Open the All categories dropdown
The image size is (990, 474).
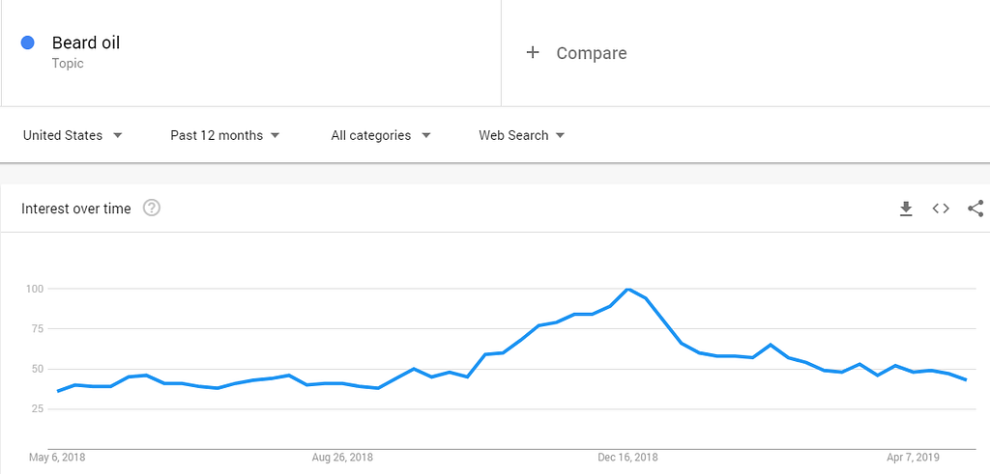pyautogui.click(x=381, y=135)
